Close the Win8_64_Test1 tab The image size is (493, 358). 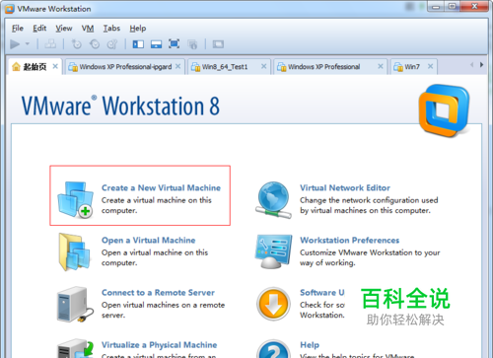(x=263, y=66)
